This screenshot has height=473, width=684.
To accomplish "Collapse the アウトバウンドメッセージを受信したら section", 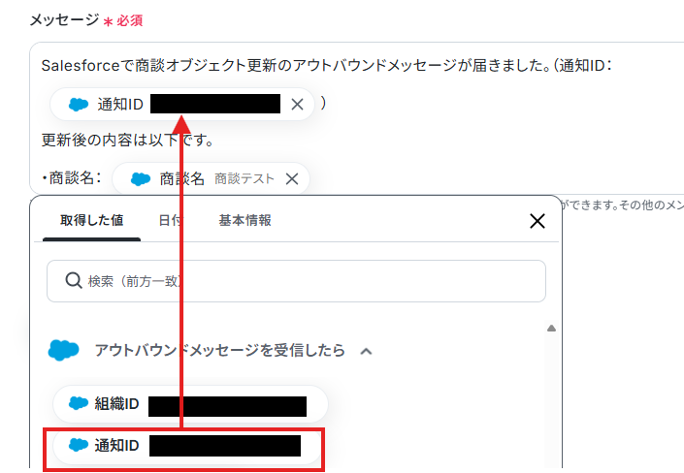I will click(x=367, y=351).
